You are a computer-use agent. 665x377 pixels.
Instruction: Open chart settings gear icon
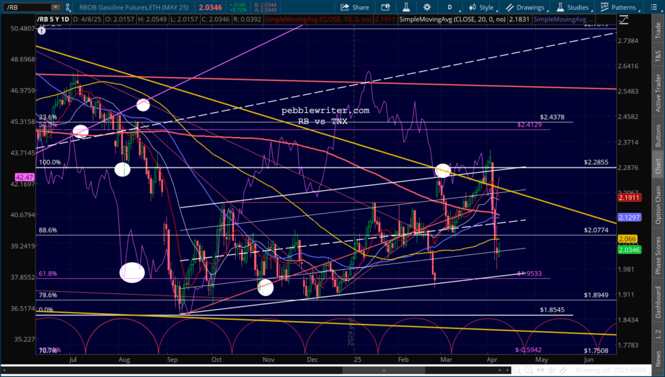pos(427,7)
